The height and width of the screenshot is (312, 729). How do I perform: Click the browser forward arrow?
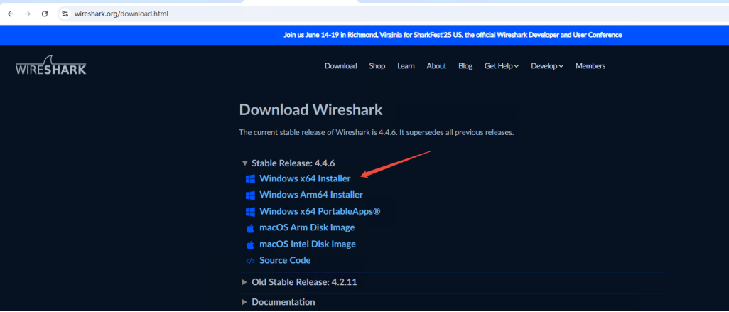[x=28, y=14]
